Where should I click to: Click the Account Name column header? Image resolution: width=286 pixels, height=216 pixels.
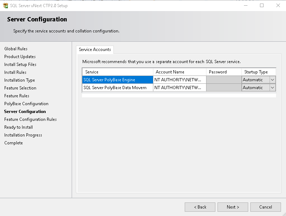pos(180,72)
